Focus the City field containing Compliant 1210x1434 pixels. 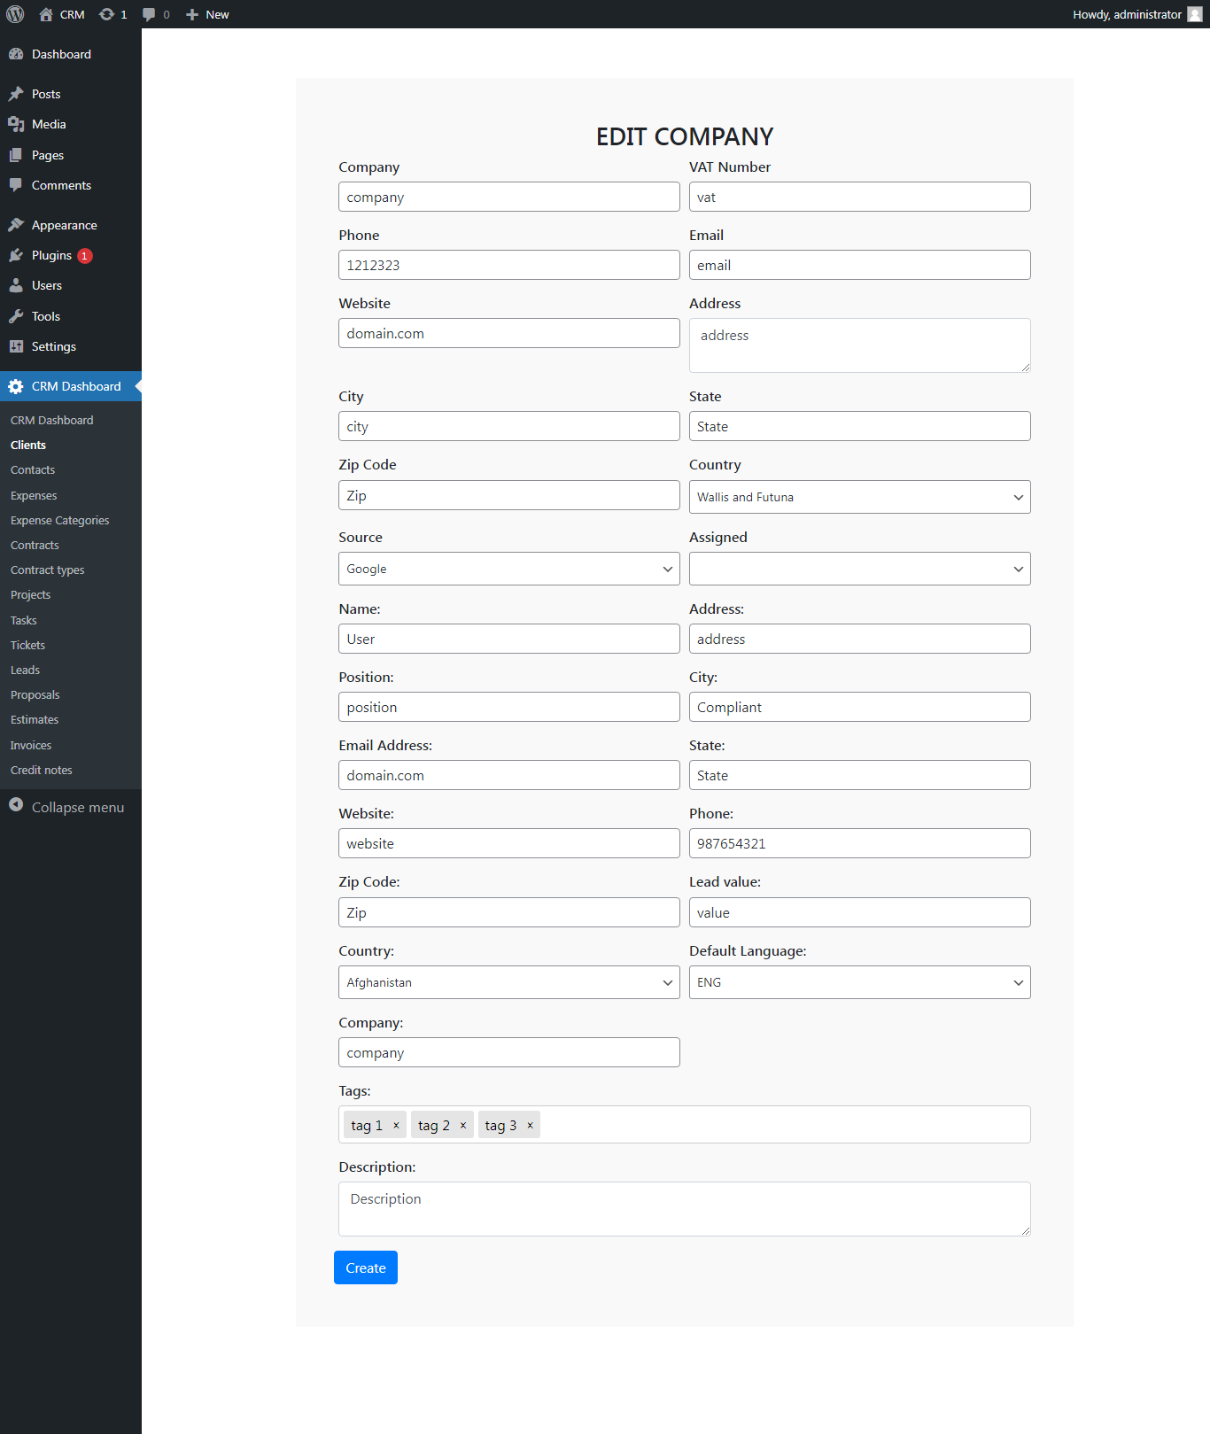pyautogui.click(x=859, y=707)
